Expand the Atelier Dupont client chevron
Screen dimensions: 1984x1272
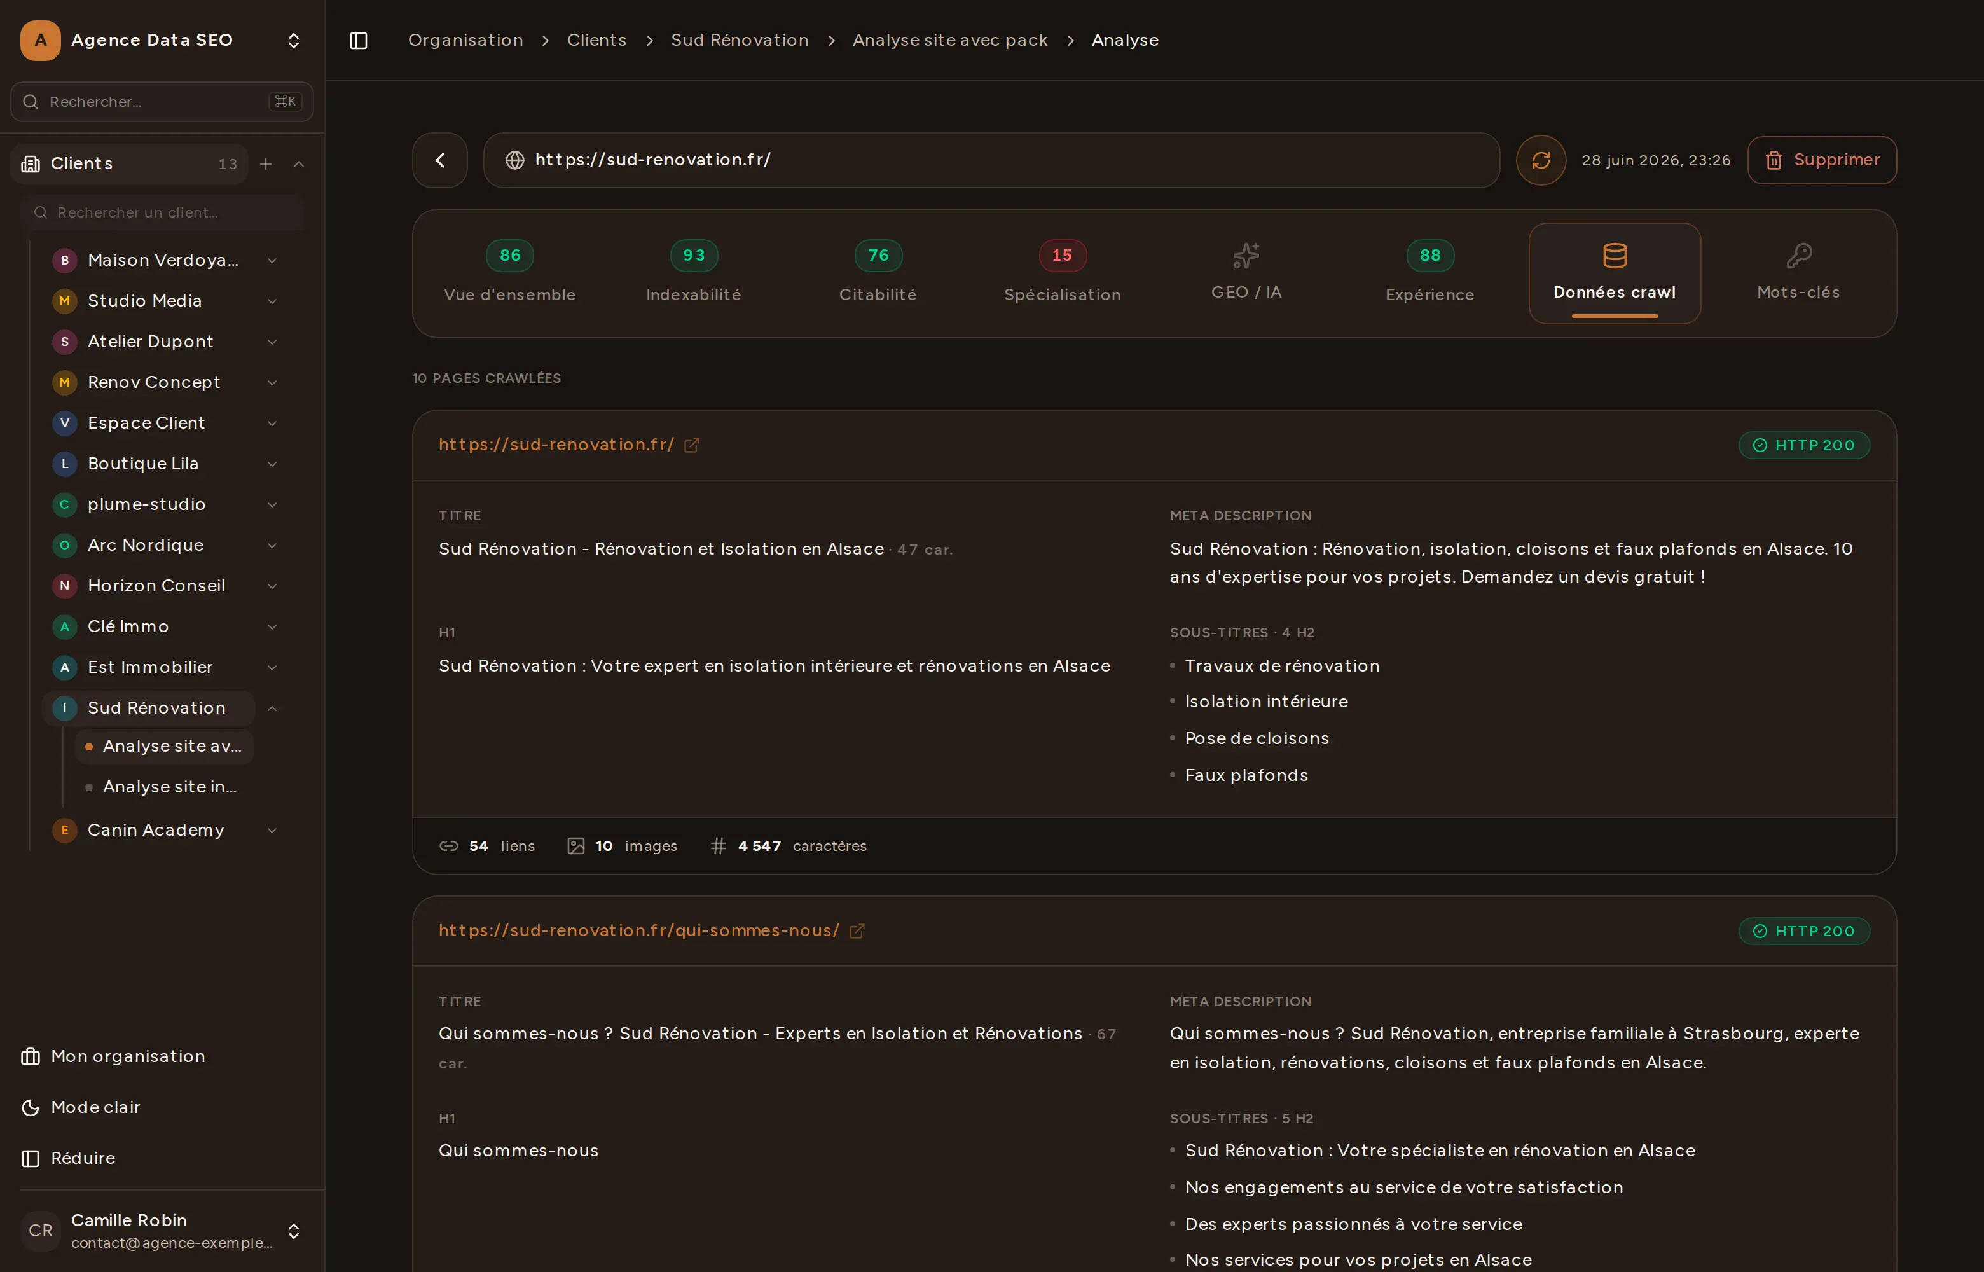(272, 342)
